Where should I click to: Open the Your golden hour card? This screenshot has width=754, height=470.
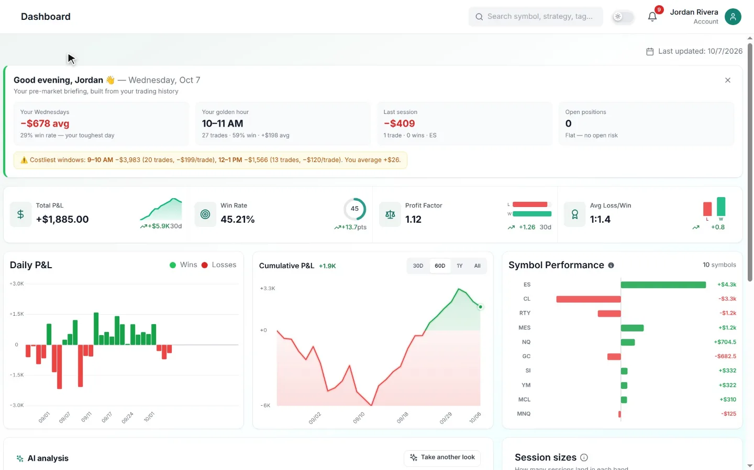coord(283,123)
